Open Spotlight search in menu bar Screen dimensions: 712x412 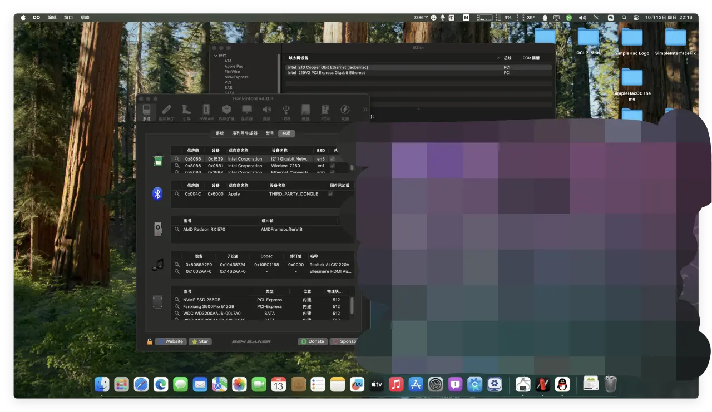click(x=624, y=18)
